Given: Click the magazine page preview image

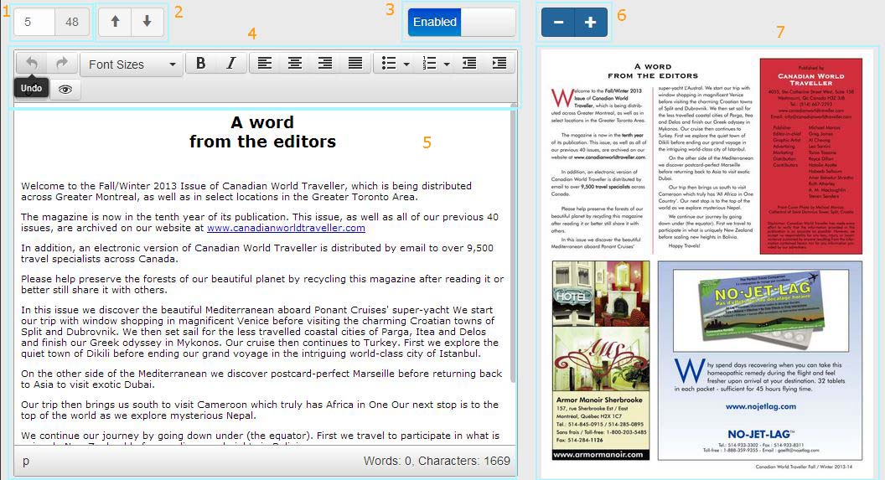Looking at the screenshot, I should coord(706,262).
